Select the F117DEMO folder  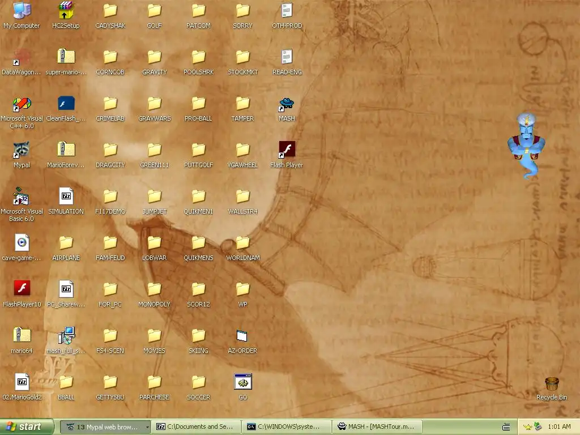(x=110, y=197)
